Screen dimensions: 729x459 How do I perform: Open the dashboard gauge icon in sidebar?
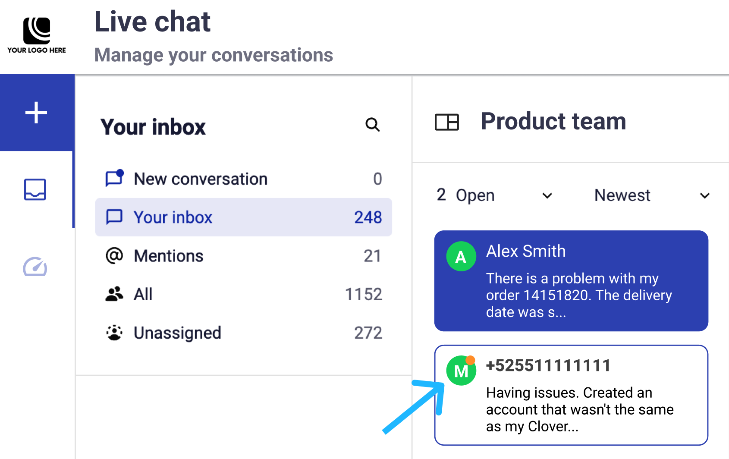pos(35,267)
